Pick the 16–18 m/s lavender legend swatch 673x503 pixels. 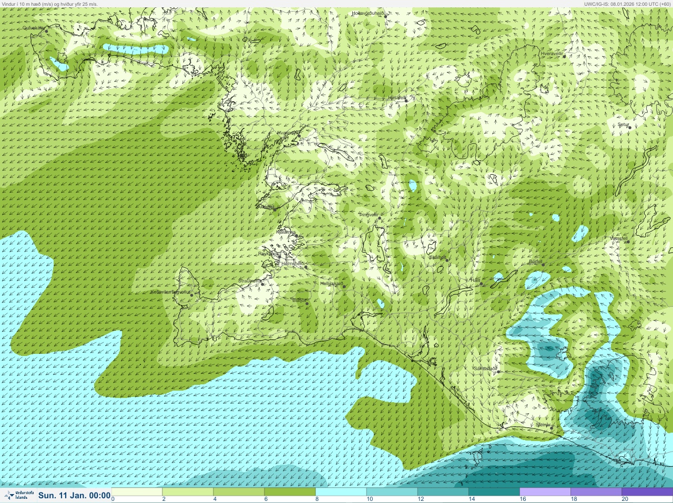click(x=545, y=492)
